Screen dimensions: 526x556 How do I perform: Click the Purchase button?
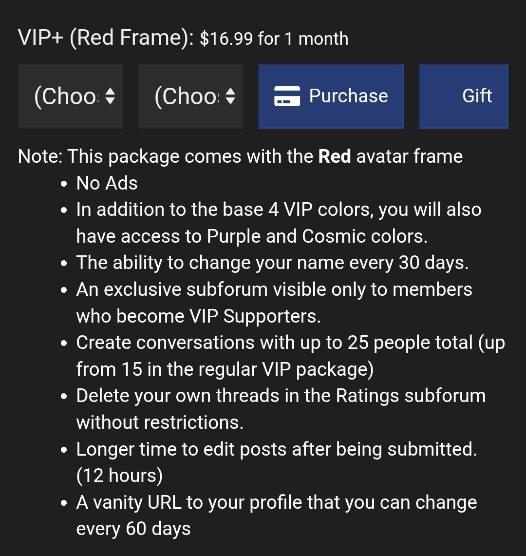tap(331, 96)
